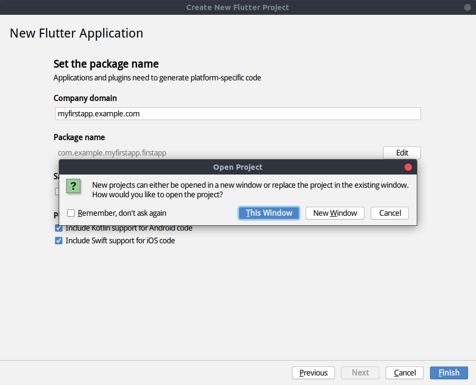Click the disabled Next button
The height and width of the screenshot is (385, 476).
tap(360, 373)
